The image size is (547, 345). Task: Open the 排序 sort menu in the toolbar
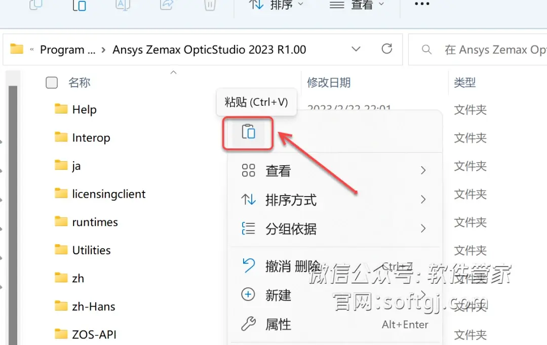coord(276,5)
